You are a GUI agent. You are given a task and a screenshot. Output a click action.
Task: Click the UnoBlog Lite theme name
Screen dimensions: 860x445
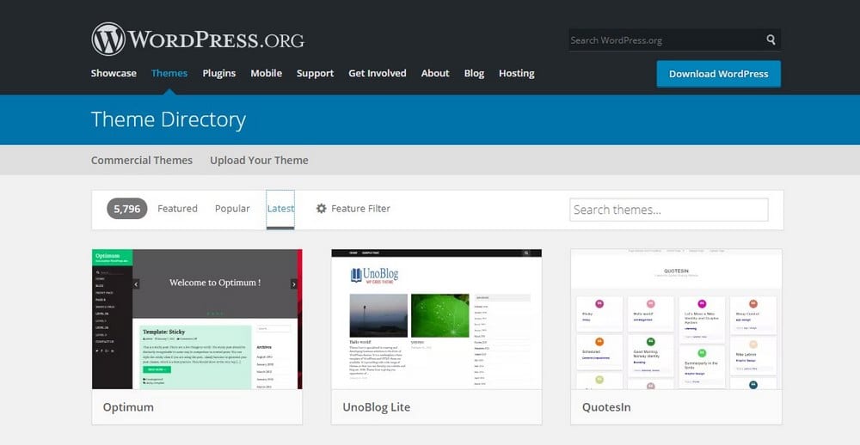tap(377, 407)
